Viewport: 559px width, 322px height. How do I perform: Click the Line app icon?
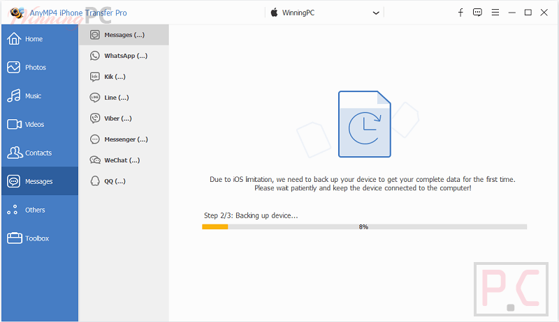click(x=95, y=98)
